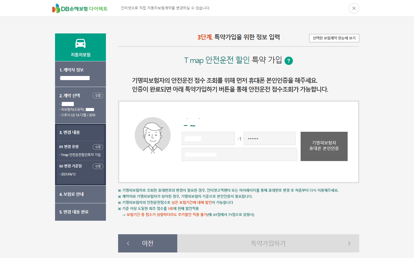Click the 3단계 heading text

click(239, 37)
